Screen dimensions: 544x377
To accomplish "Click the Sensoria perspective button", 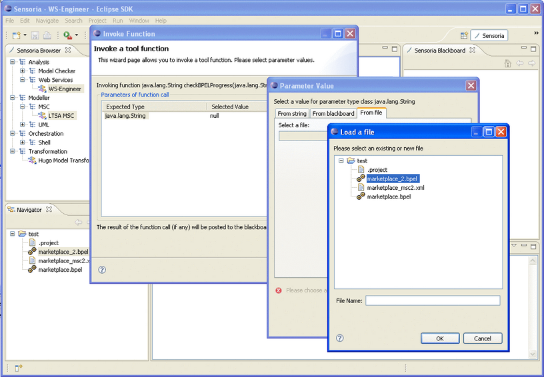I will [x=489, y=36].
